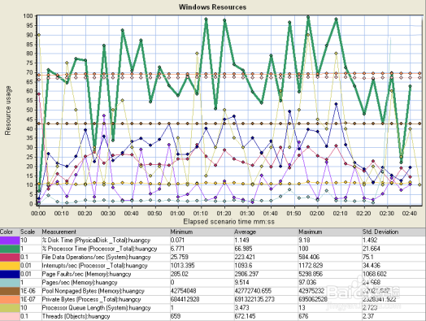Click the 100 label on vertical axis
426x321 pixels.
(28, 16)
